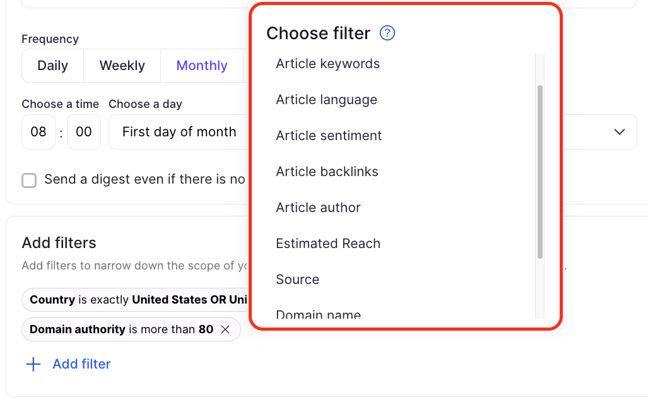Click the filter list scrollbar thumb

(x=540, y=170)
